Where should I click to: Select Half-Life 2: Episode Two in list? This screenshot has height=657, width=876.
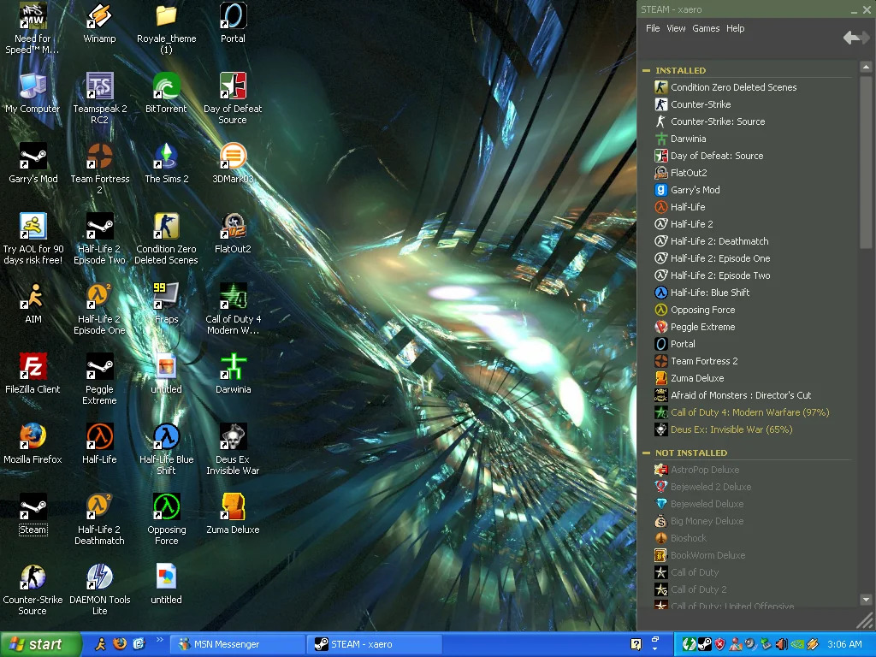tap(719, 275)
